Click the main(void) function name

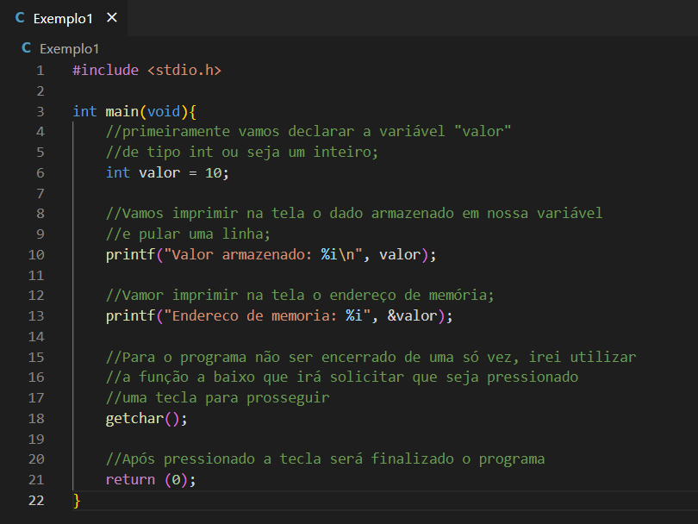(121, 110)
